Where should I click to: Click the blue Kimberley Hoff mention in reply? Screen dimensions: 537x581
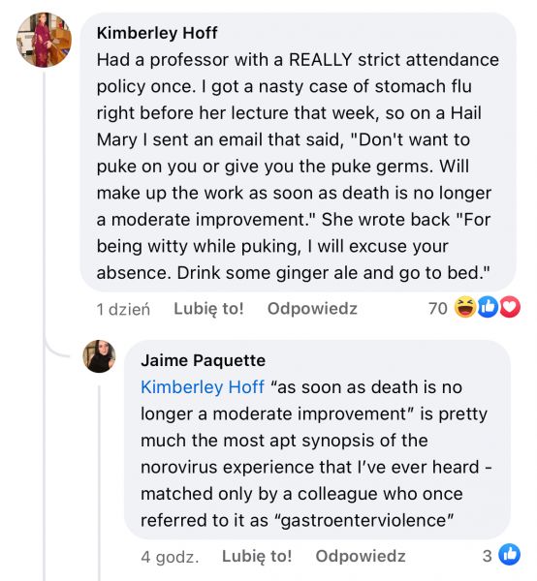pos(203,387)
